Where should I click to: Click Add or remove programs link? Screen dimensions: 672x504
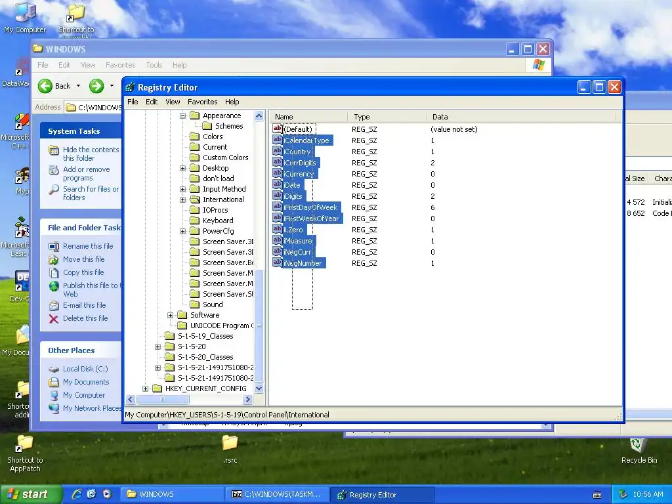87,173
